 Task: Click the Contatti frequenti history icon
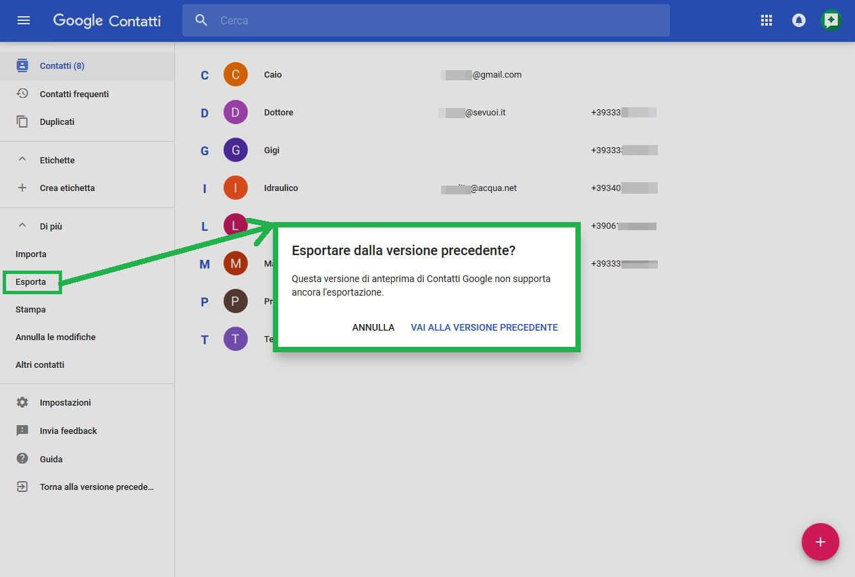pos(22,94)
